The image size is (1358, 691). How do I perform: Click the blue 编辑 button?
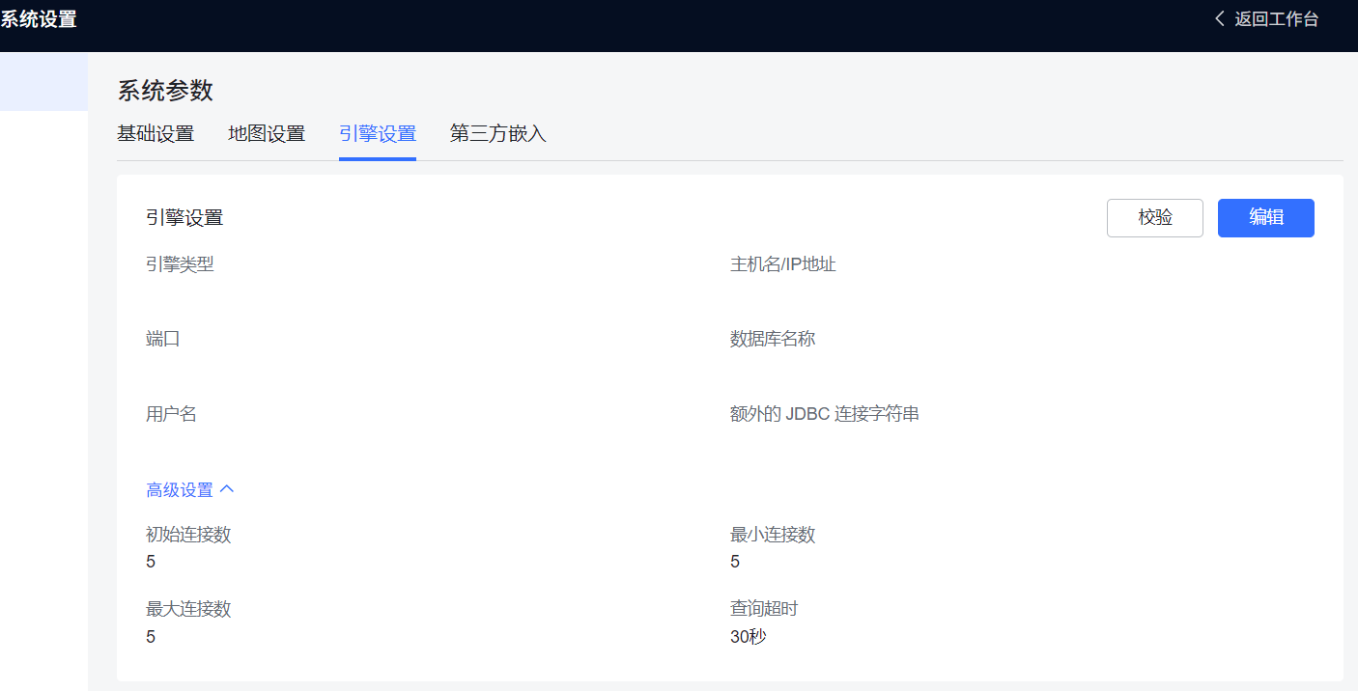click(x=1266, y=218)
